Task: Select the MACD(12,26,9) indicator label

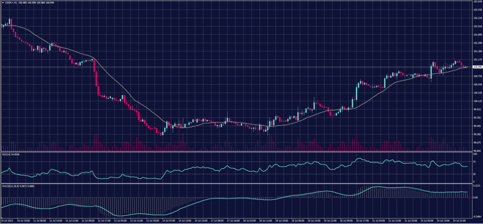Action: click(9, 185)
